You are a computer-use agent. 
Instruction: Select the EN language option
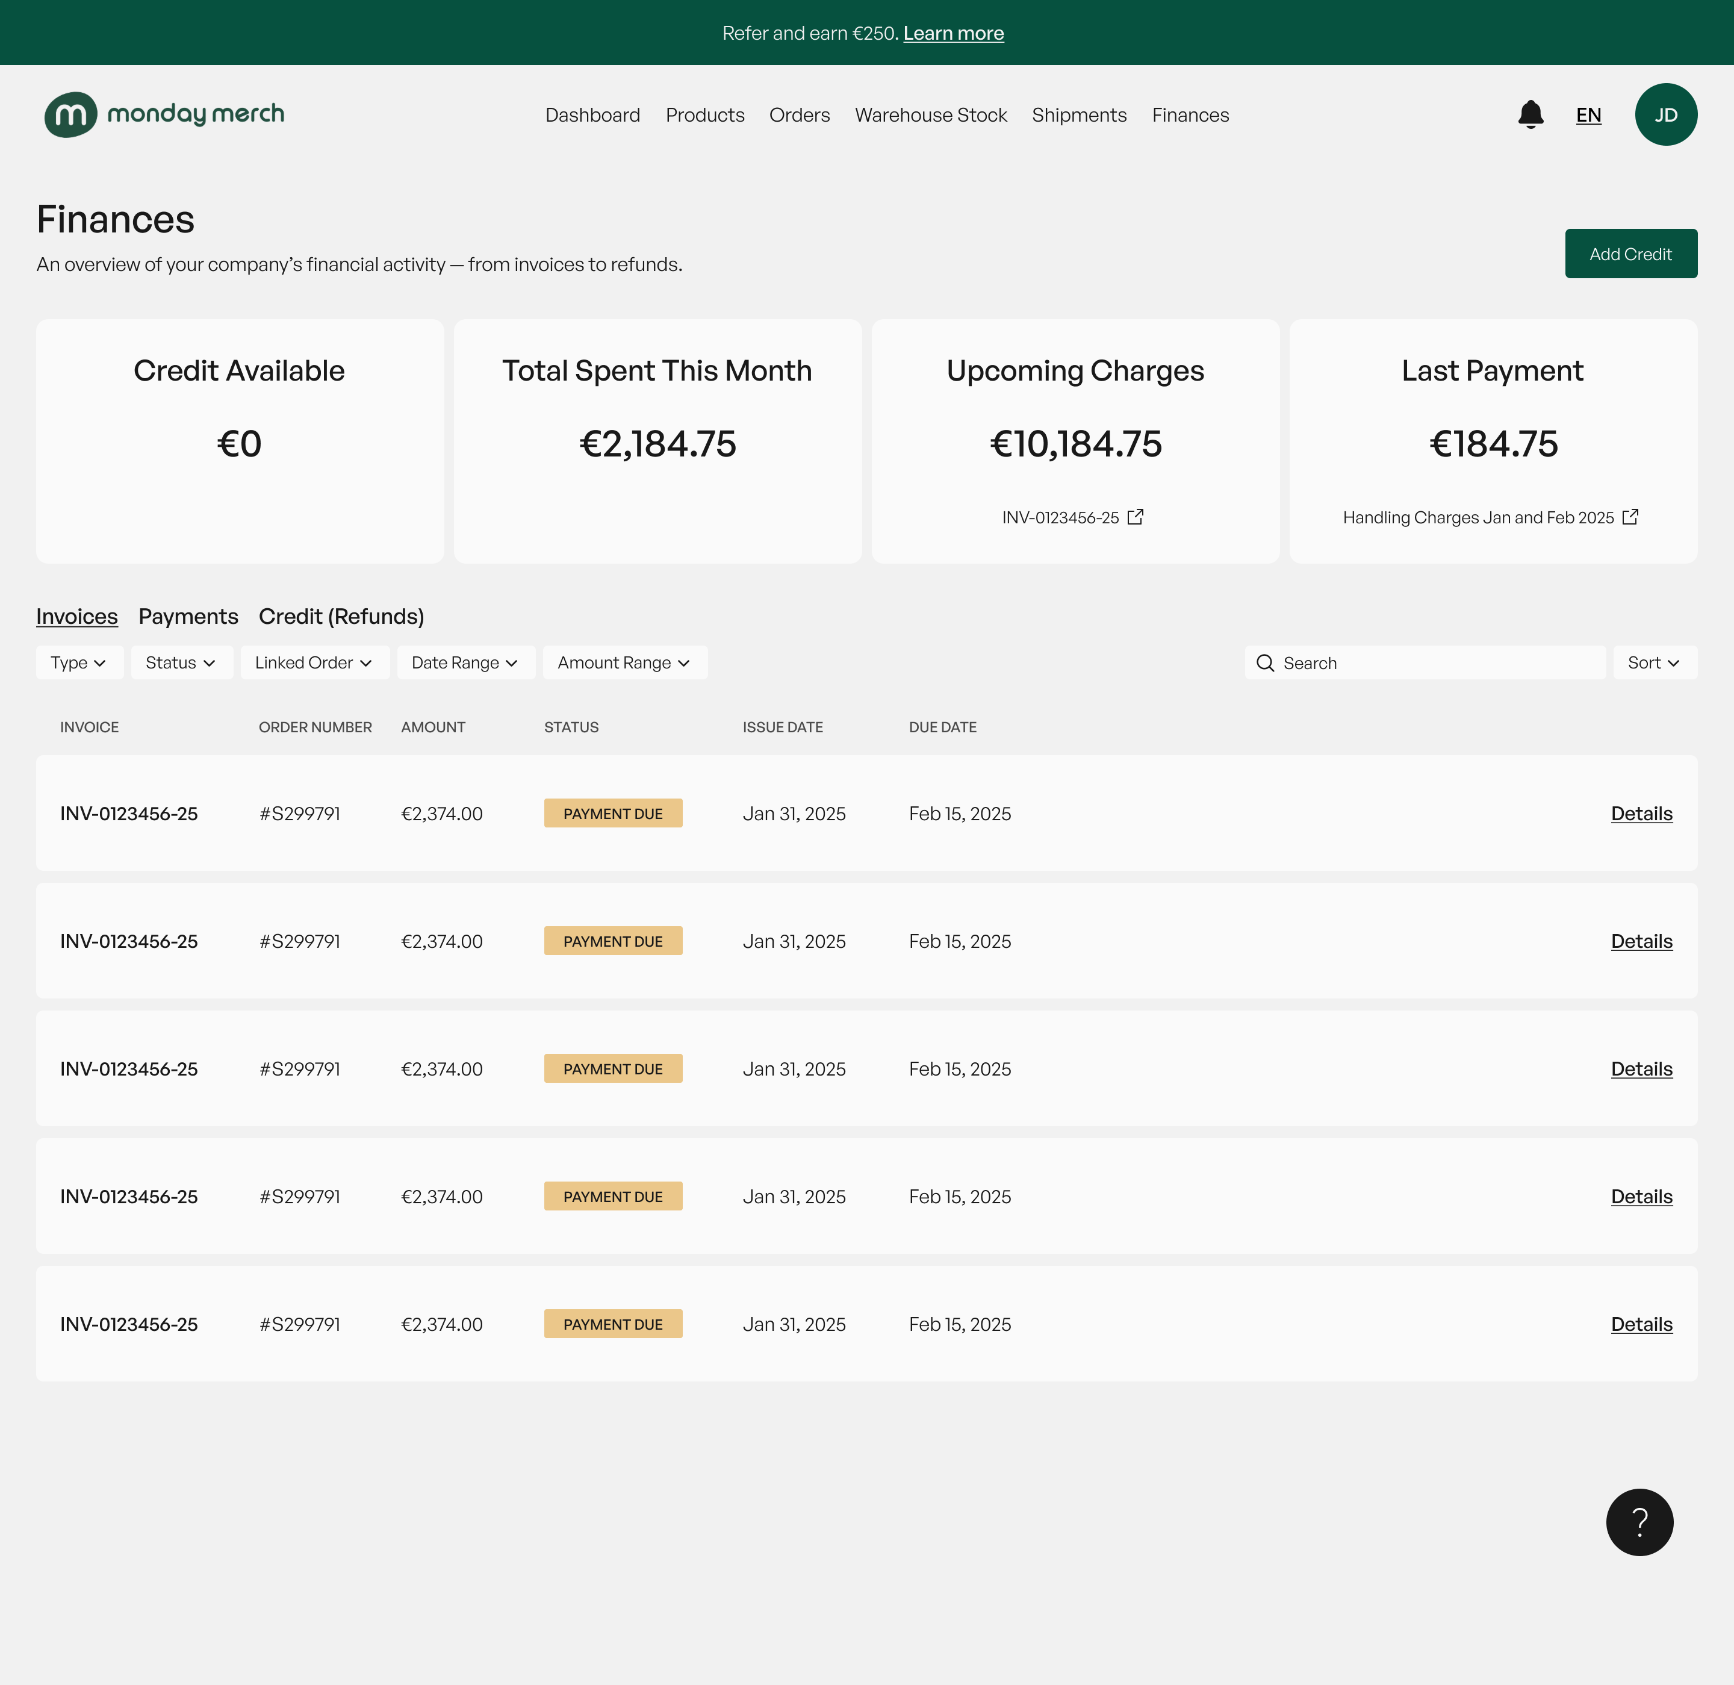(1588, 114)
